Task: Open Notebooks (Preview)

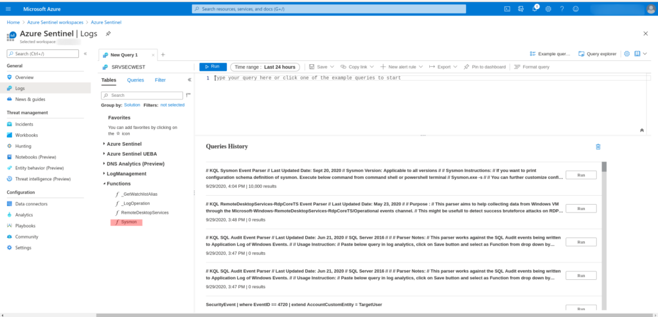Action: tap(36, 157)
